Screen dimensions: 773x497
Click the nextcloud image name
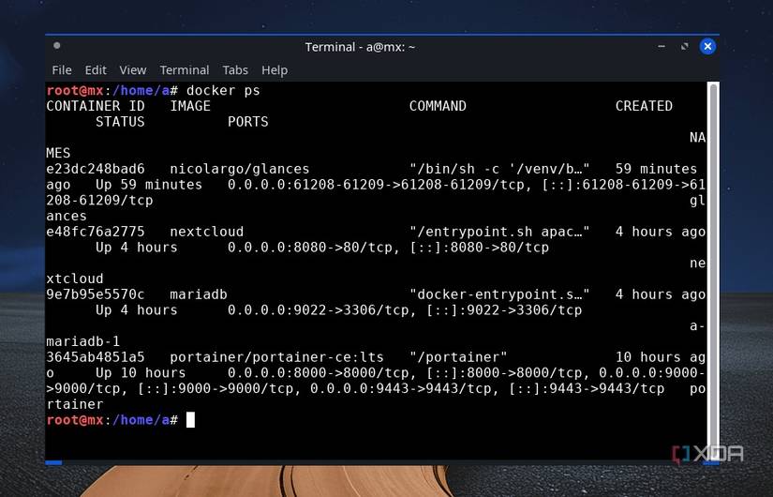pyautogui.click(x=206, y=232)
